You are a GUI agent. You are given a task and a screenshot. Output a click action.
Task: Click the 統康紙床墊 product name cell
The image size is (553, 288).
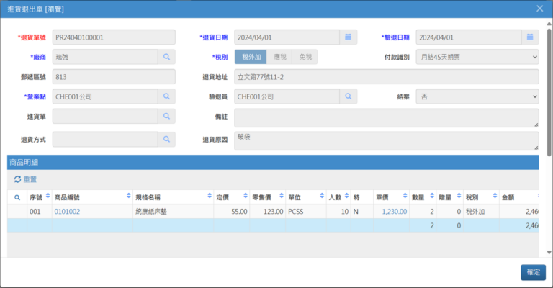173,212
